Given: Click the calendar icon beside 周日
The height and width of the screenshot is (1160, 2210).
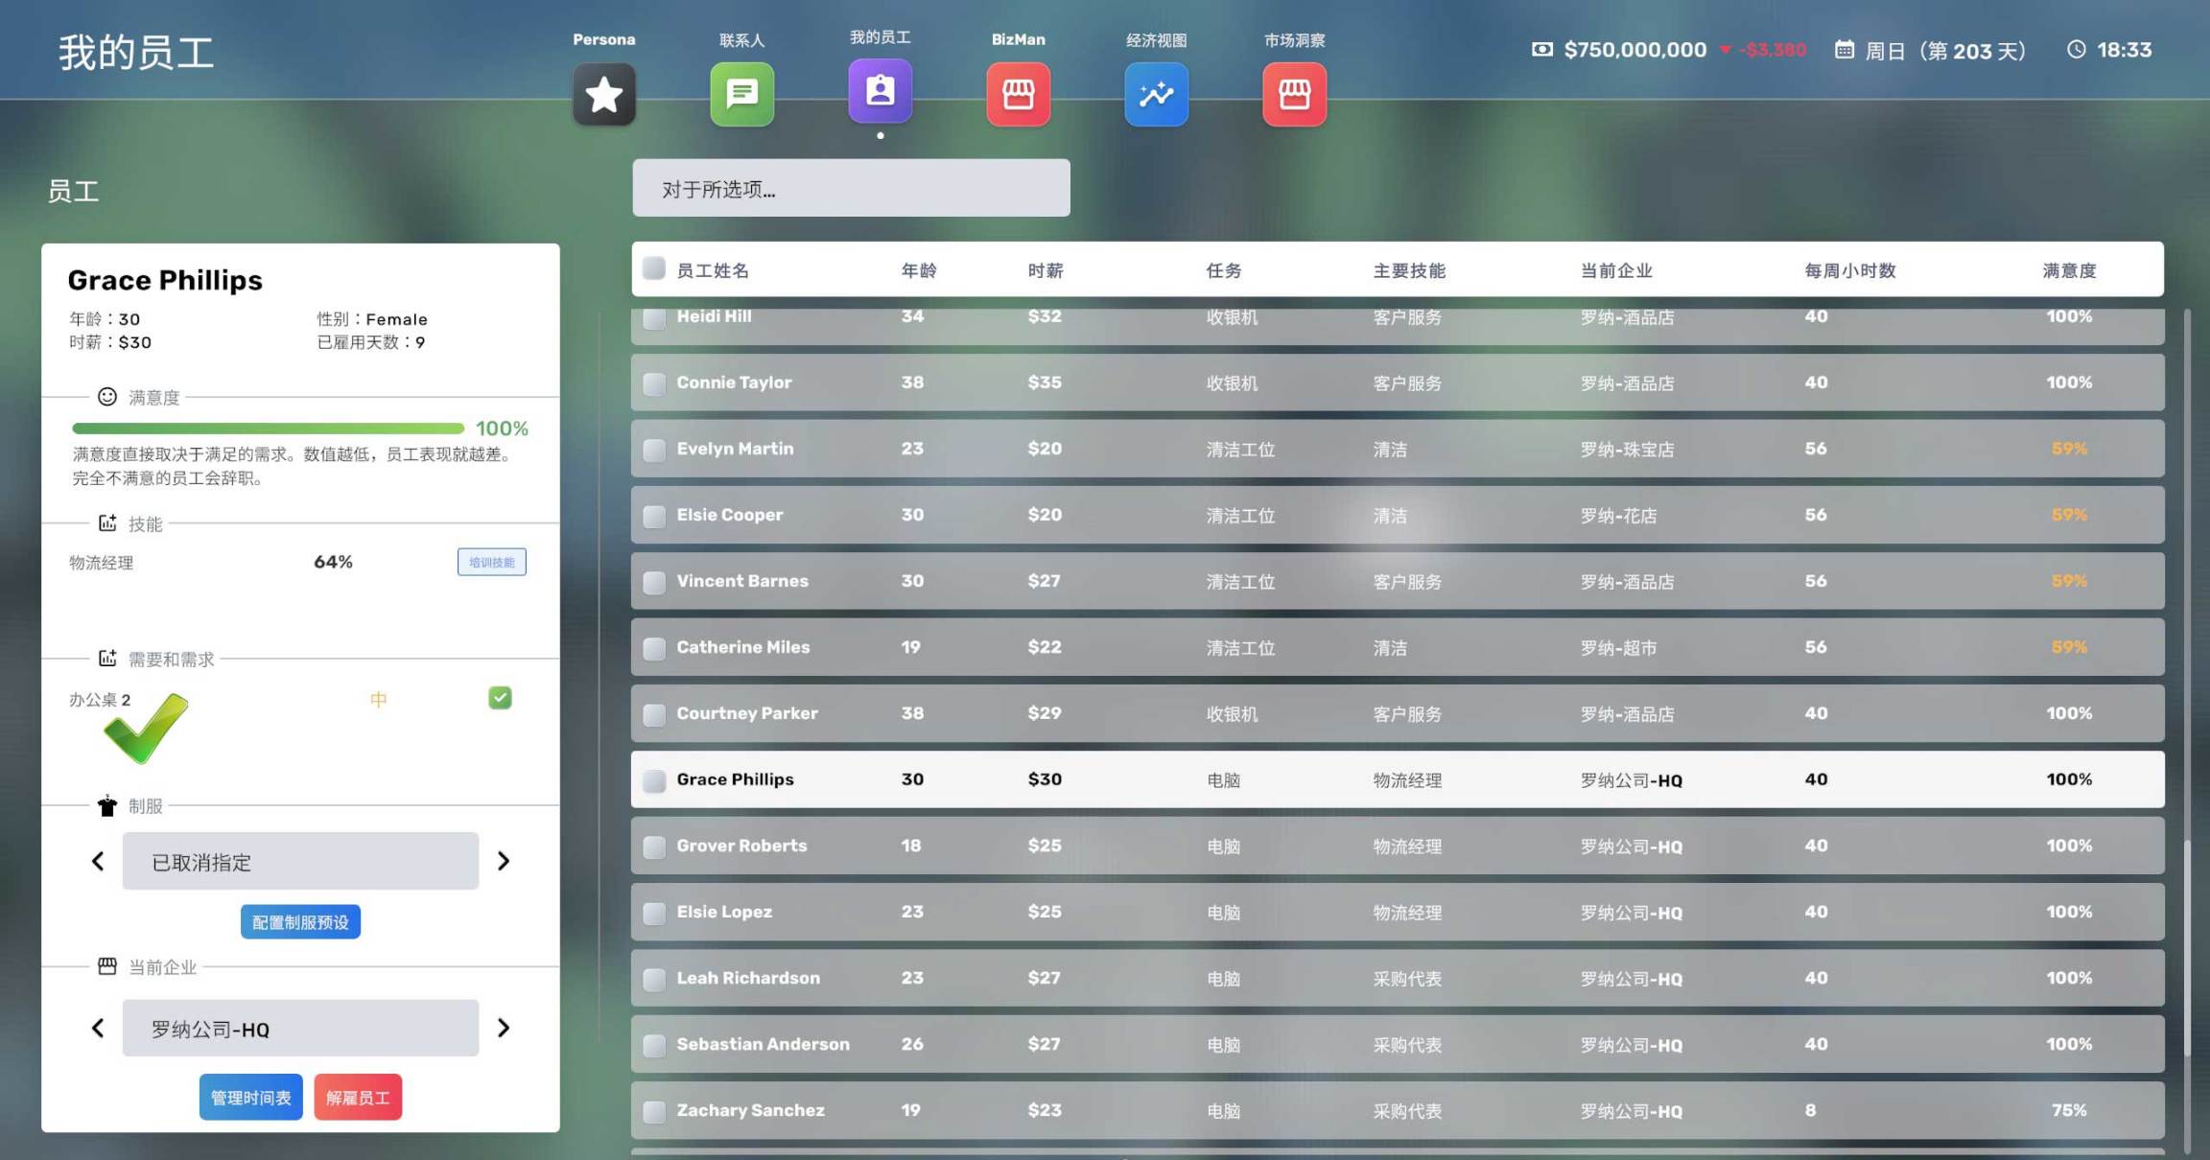Looking at the screenshot, I should (x=1845, y=49).
